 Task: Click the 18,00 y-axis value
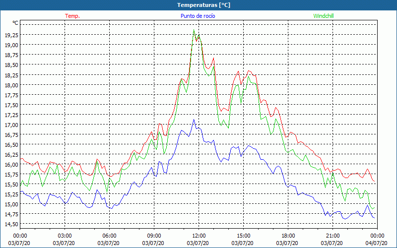tap(11, 85)
